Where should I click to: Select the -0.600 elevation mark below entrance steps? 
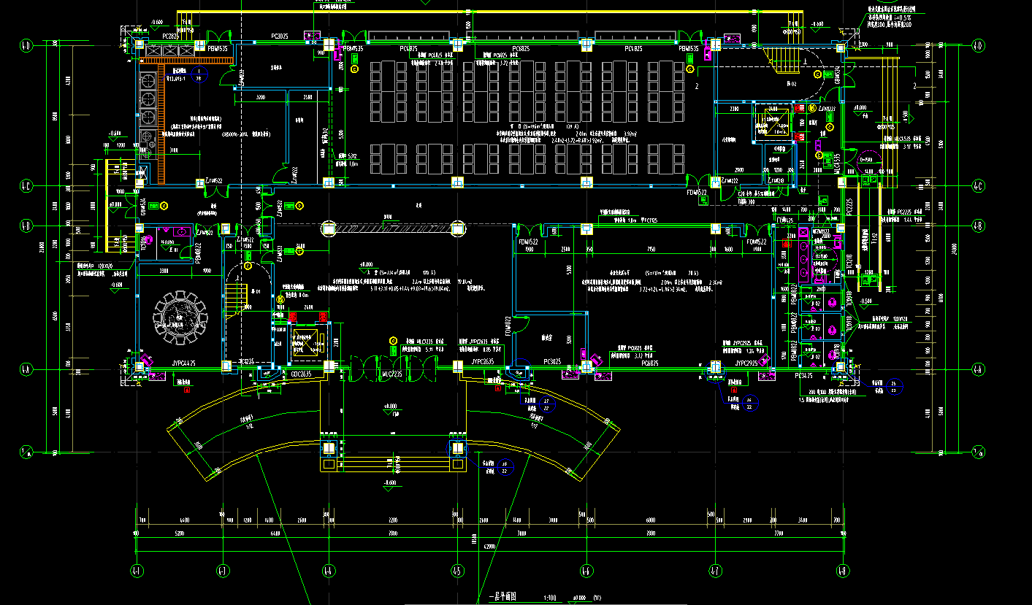point(391,484)
